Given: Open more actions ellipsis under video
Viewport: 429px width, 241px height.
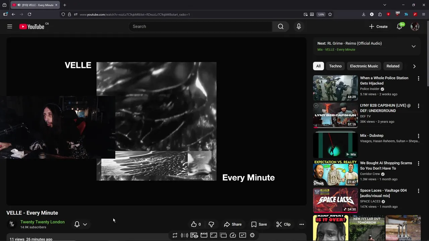Looking at the screenshot, I should 302,224.
